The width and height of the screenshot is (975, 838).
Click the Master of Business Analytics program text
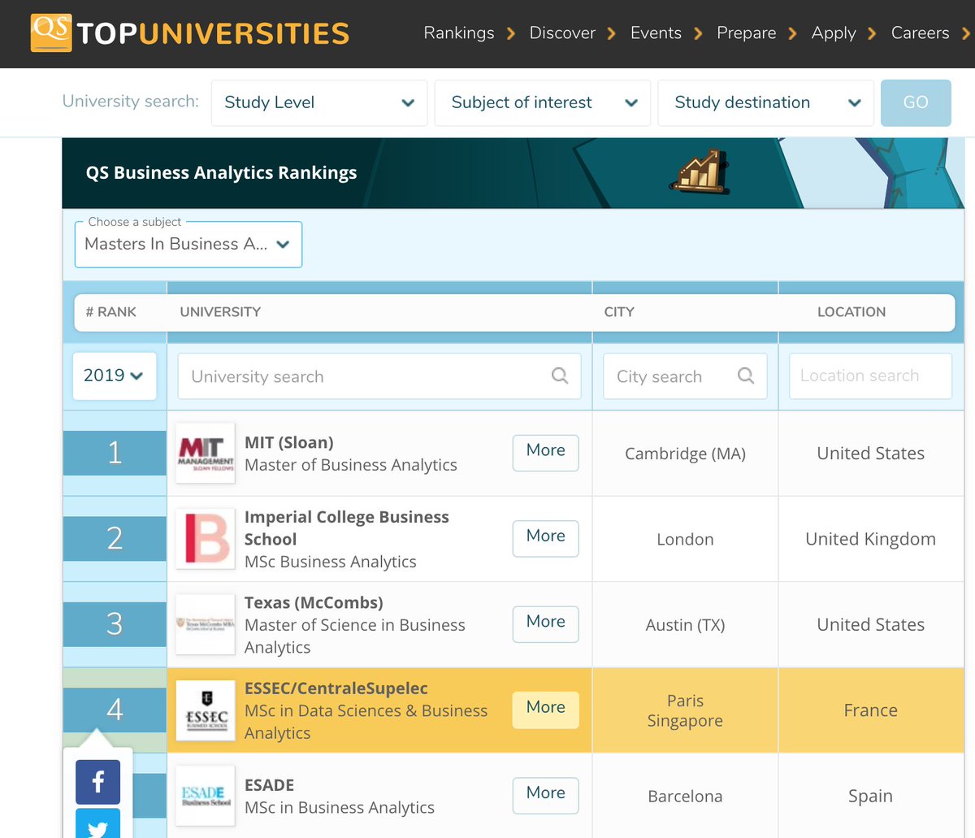pos(351,465)
